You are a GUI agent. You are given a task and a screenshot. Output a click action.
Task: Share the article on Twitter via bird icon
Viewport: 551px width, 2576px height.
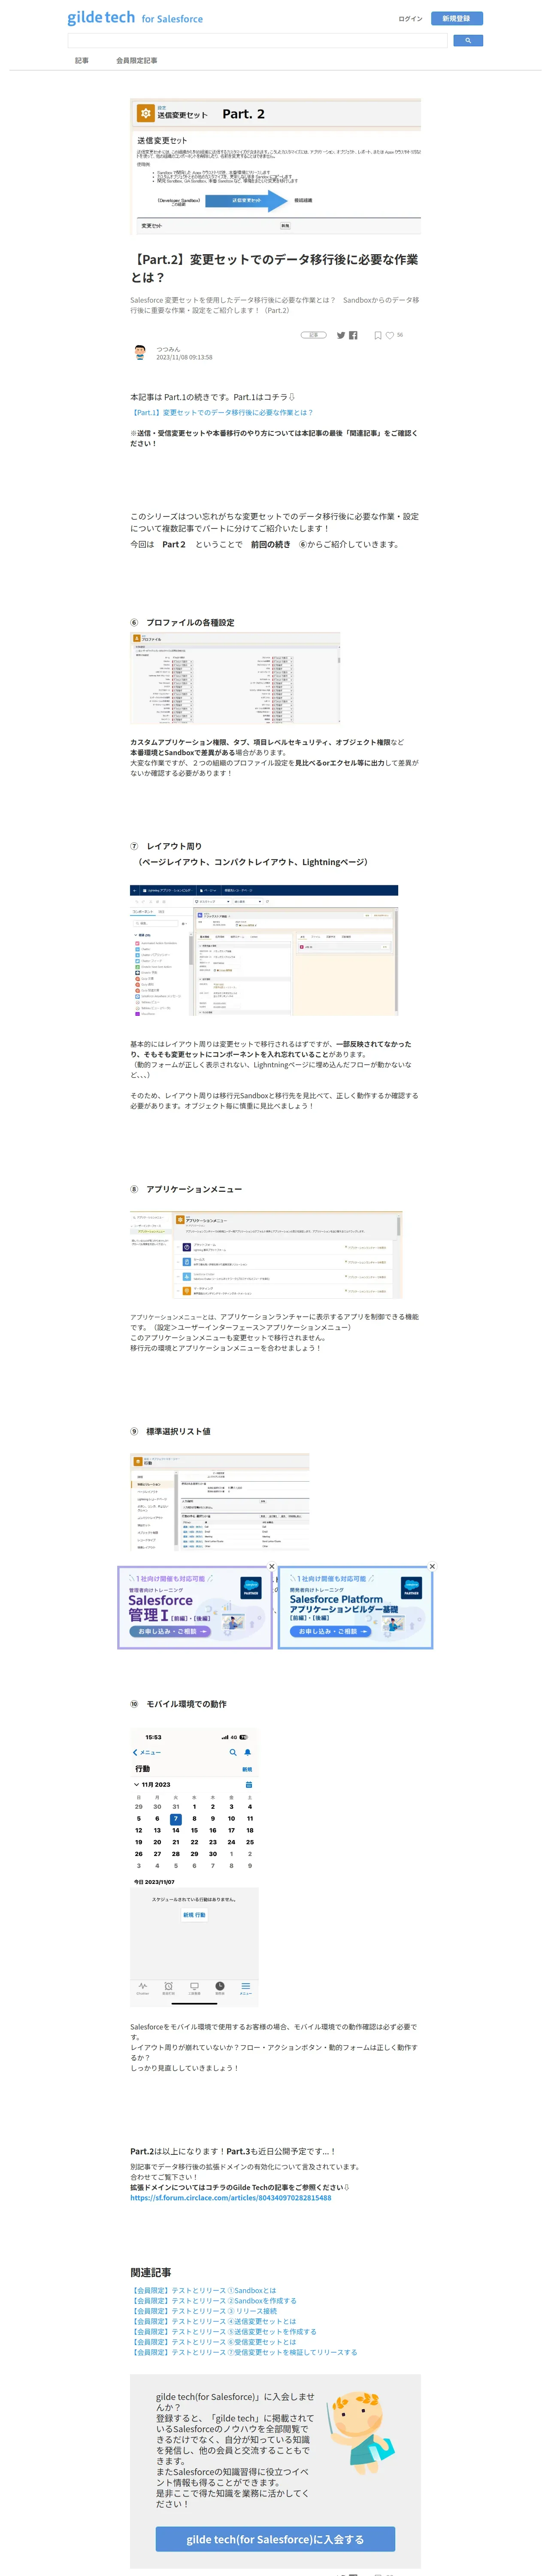(341, 335)
